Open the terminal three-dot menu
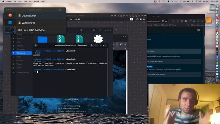Viewport: 220px width, 124px height. (96, 45)
